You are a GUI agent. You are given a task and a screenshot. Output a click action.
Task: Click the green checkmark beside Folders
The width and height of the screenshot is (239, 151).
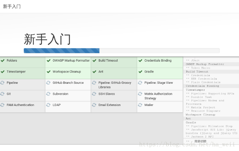[x=3, y=61]
